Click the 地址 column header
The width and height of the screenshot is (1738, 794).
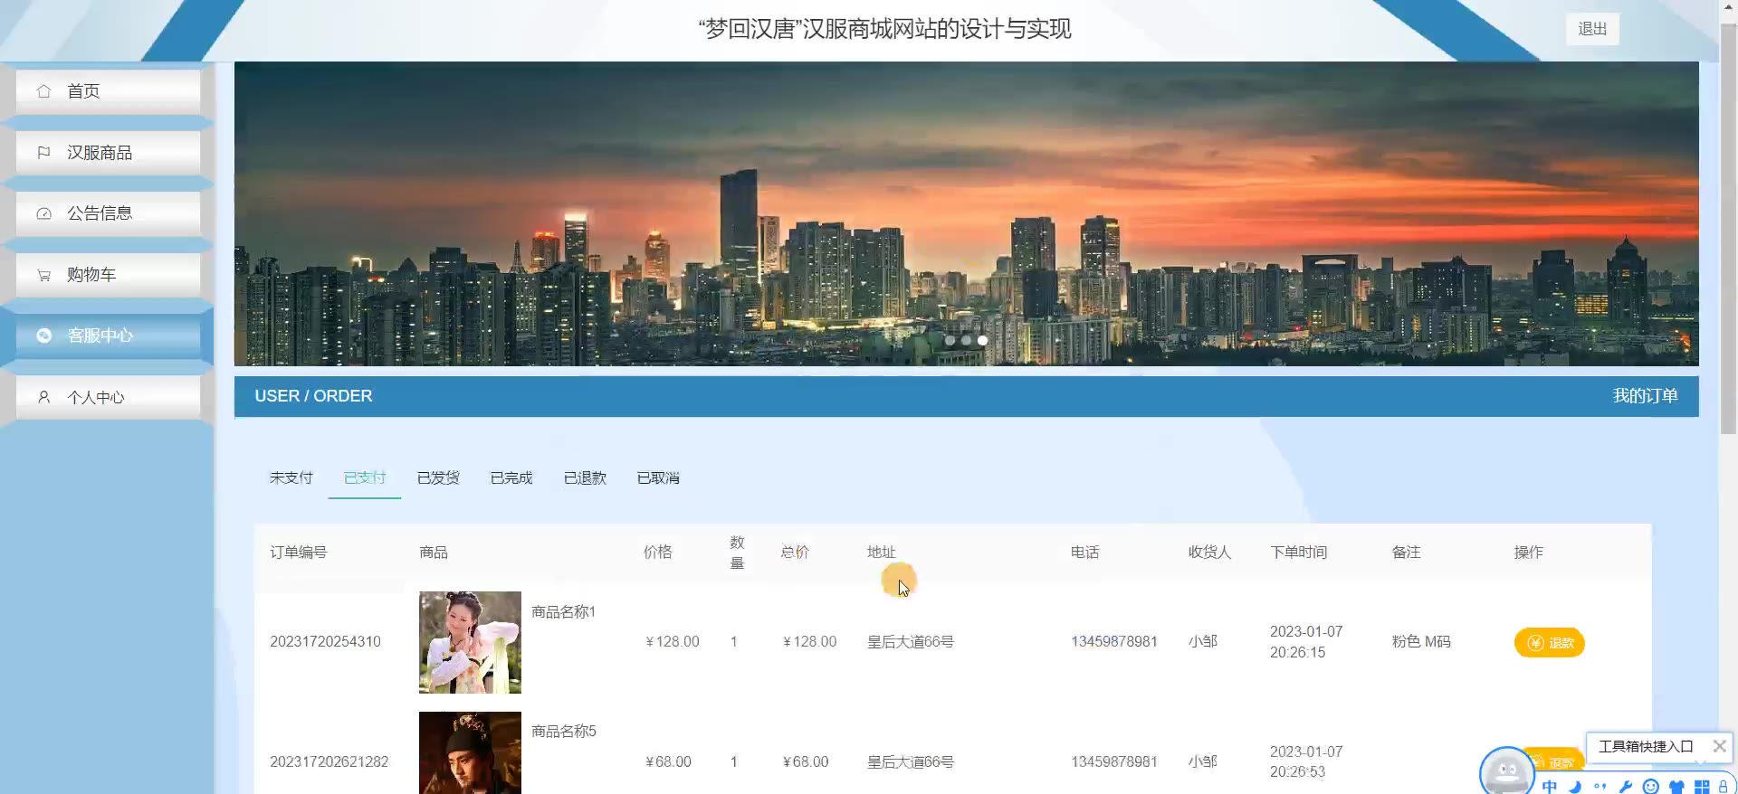point(881,553)
